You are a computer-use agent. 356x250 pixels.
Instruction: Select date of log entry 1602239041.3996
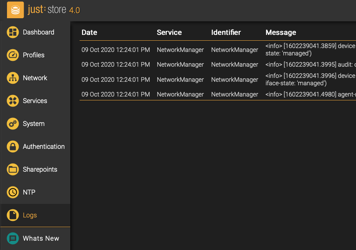click(116, 79)
